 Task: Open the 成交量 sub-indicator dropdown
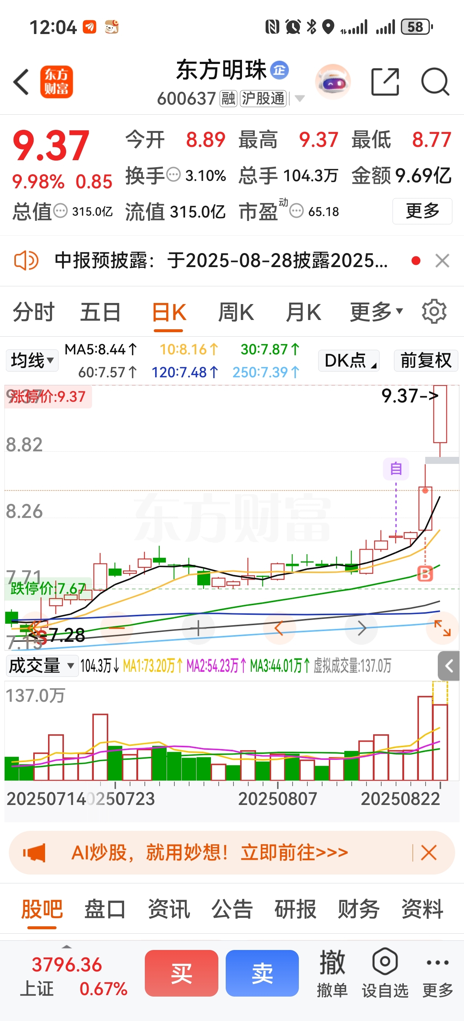tap(42, 665)
